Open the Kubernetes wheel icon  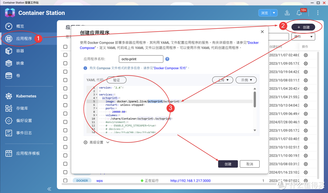(9, 96)
